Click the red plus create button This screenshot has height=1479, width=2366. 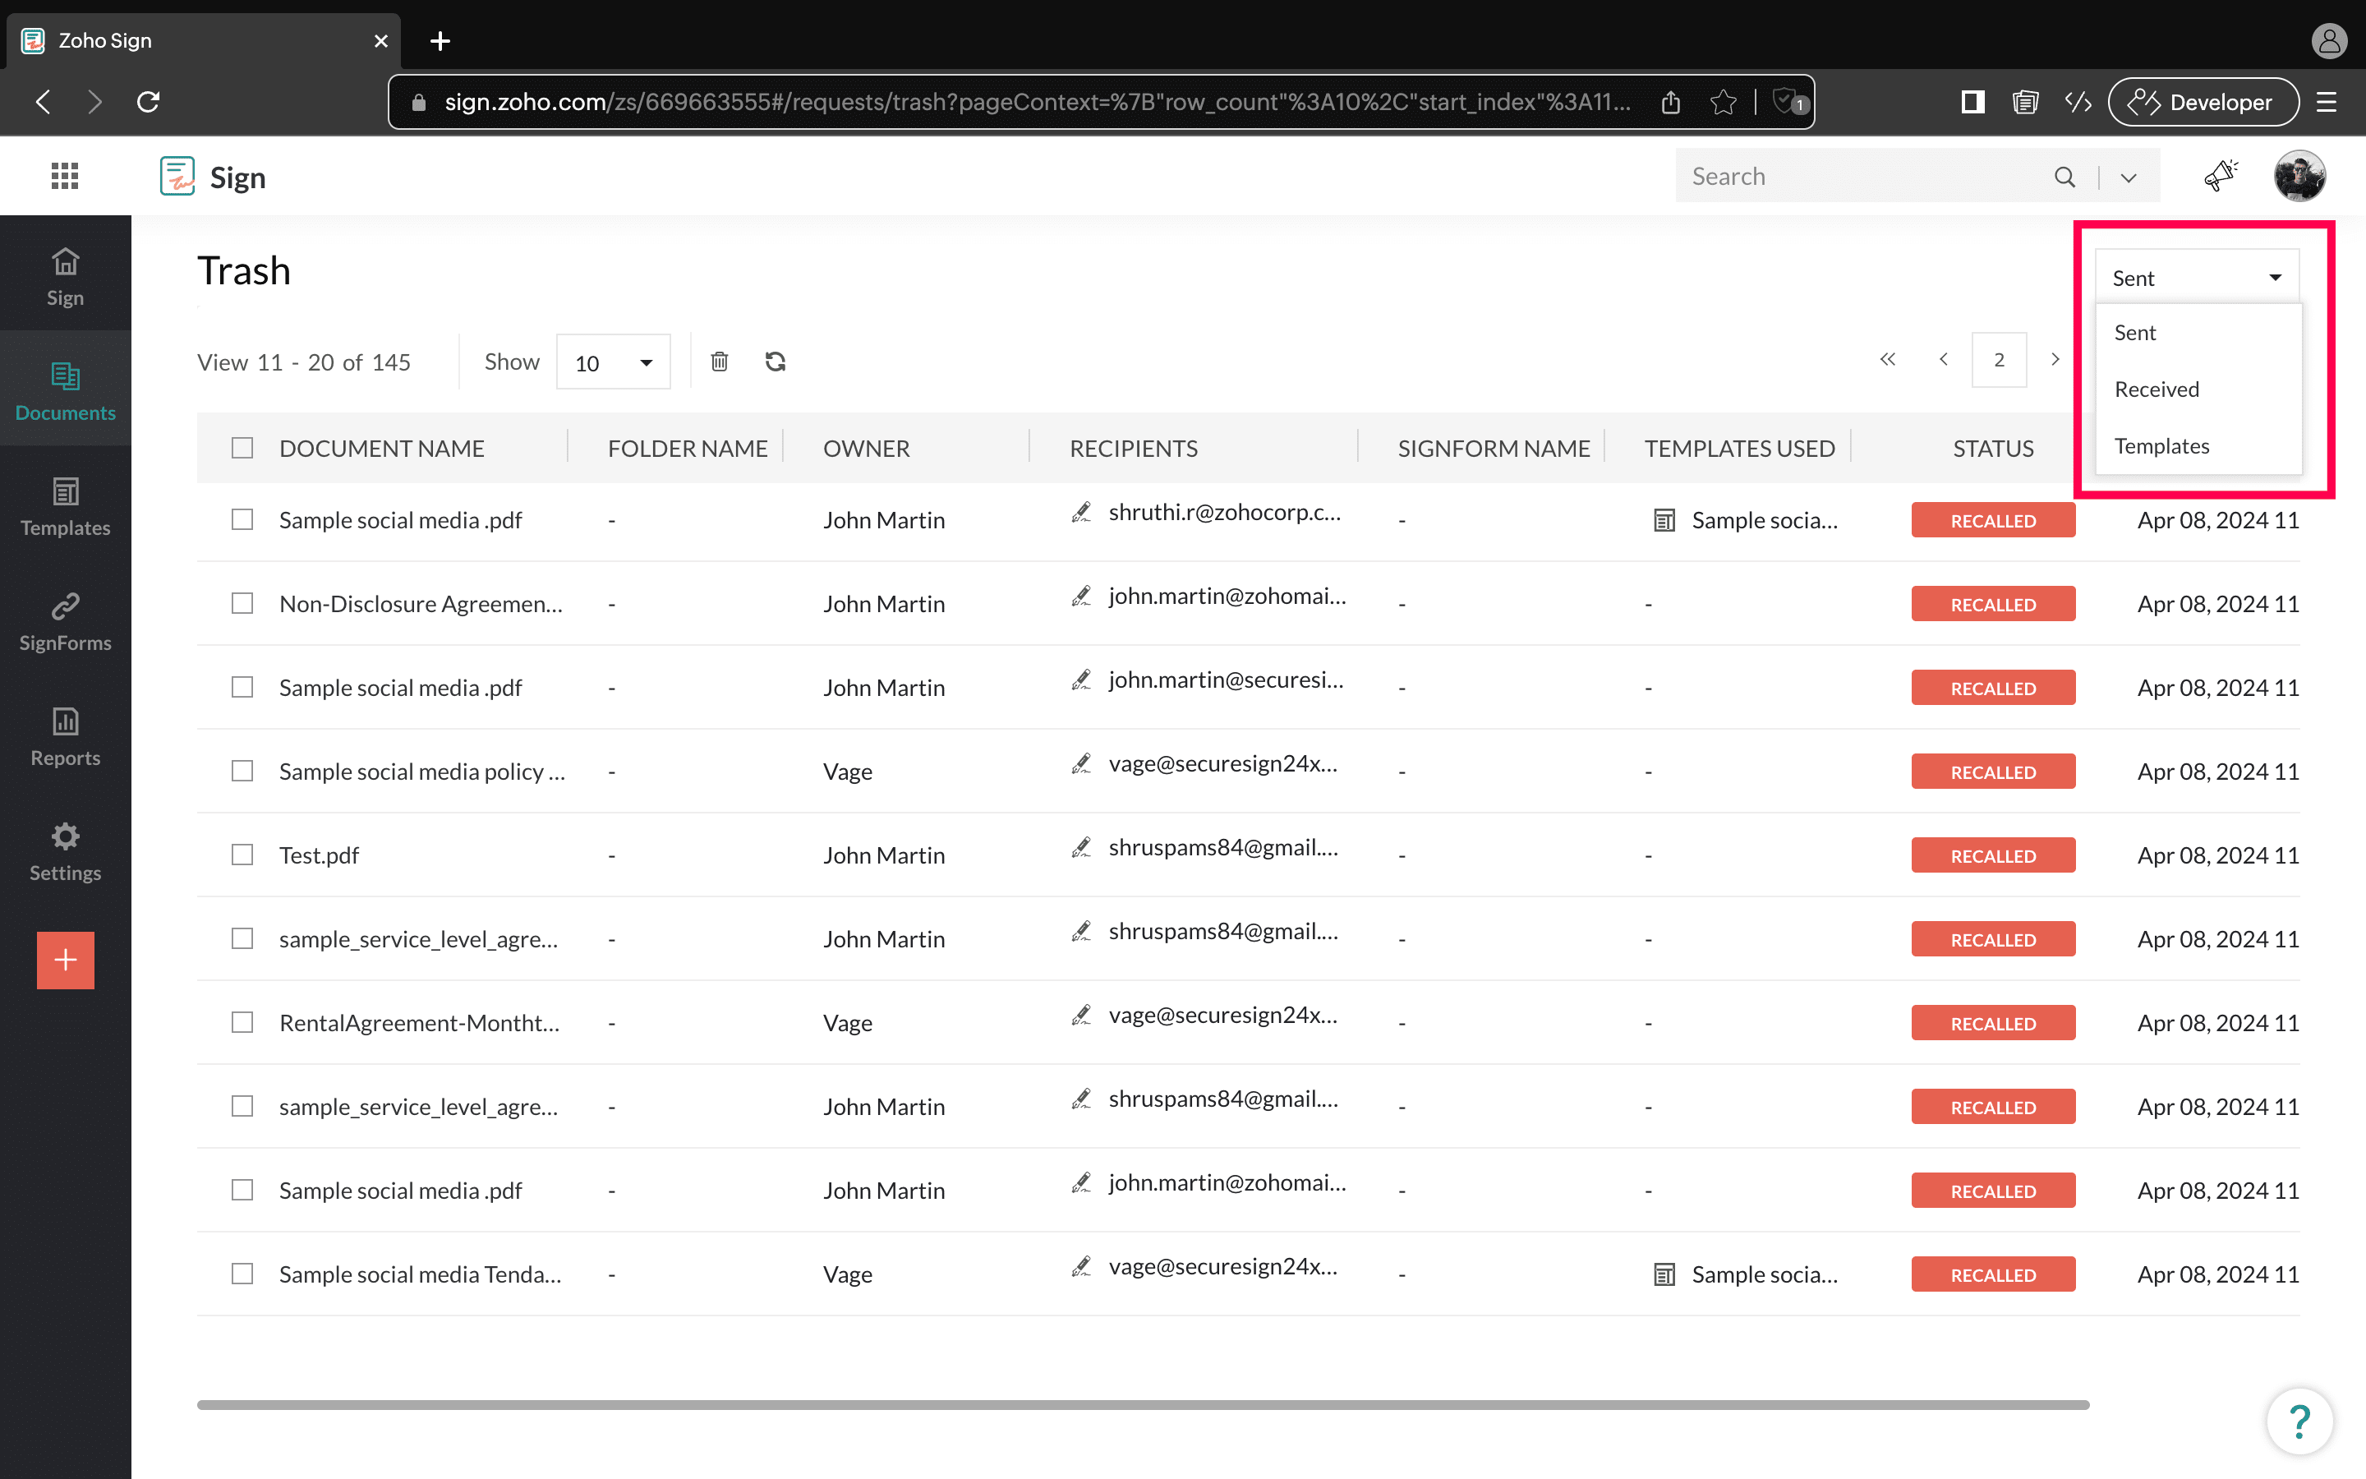tap(66, 960)
